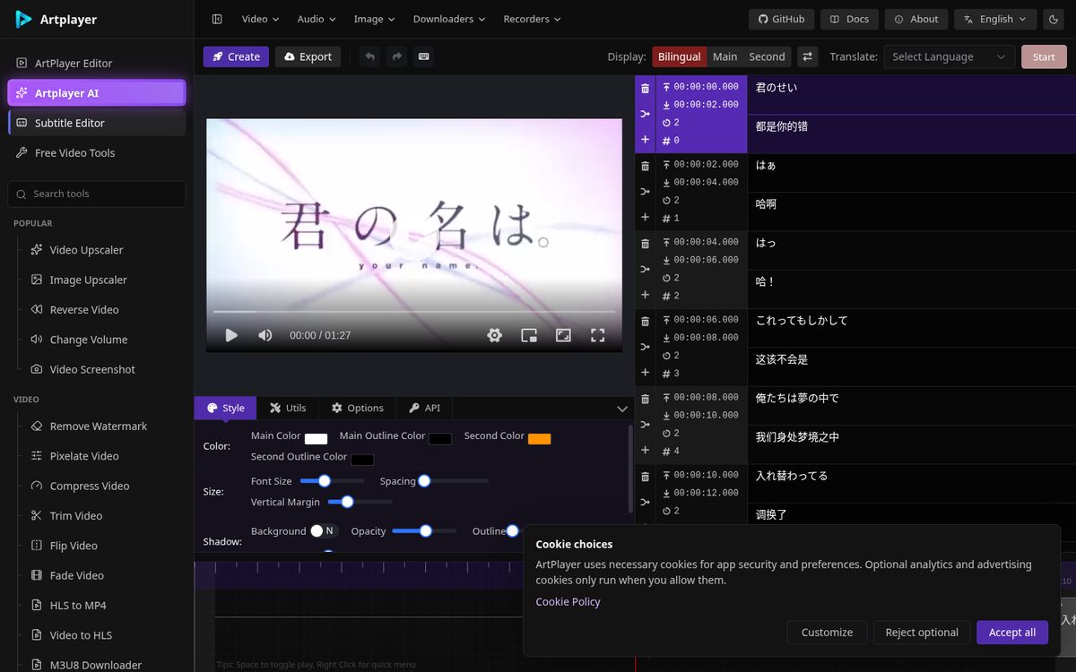Select Second display mode

tap(767, 56)
